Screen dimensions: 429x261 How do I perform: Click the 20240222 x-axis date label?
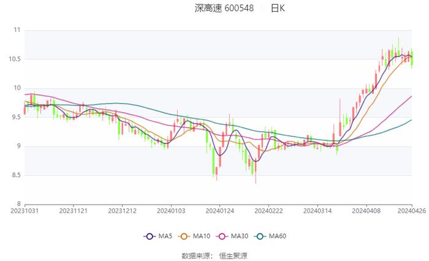(x=268, y=211)
